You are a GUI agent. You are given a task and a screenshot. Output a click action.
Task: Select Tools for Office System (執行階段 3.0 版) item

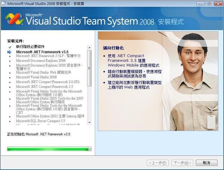click(x=49, y=93)
